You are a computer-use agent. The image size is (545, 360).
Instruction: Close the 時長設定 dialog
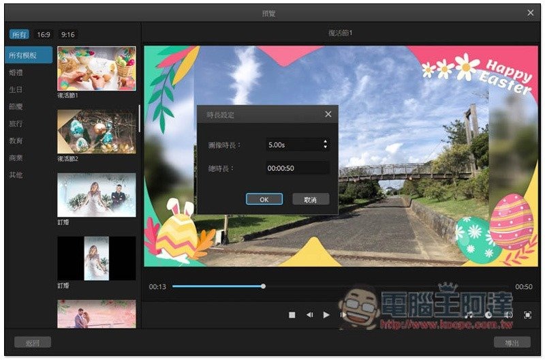click(328, 115)
